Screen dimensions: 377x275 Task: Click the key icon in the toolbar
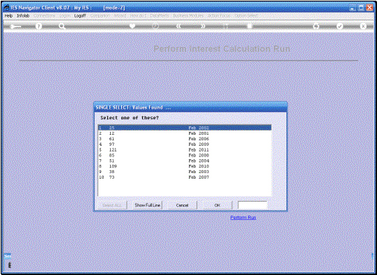tap(15, 27)
